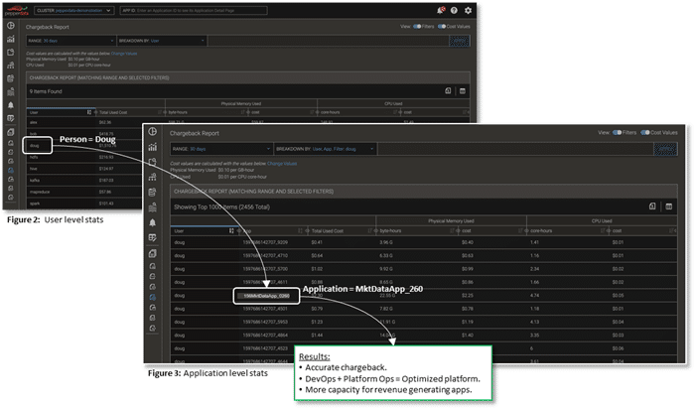Focus the APP ID input field

click(194, 10)
